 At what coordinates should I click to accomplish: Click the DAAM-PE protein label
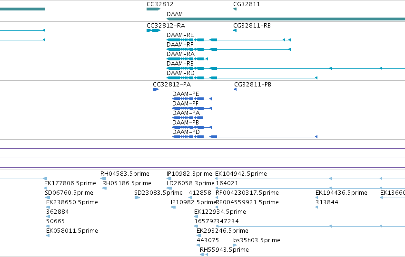(x=186, y=94)
